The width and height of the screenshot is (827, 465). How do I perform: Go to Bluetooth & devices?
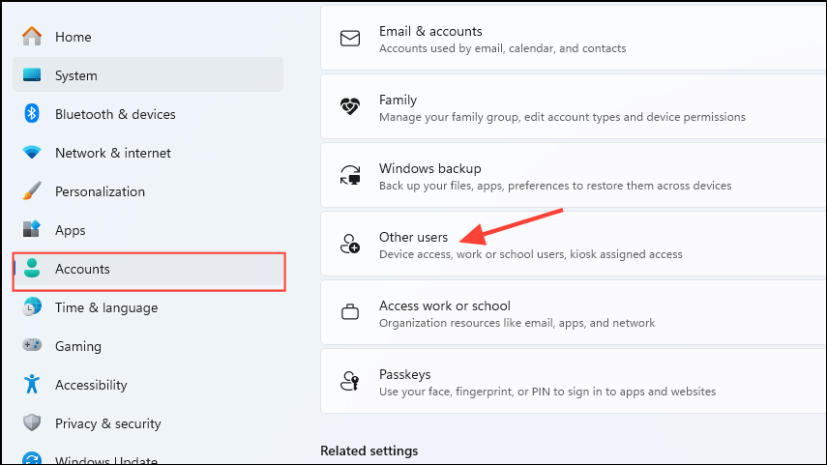pos(148,114)
